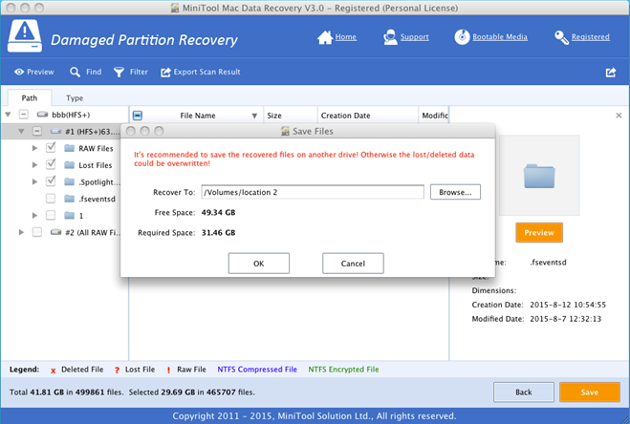
Task: Open the Bootable Media link
Action: pos(500,37)
